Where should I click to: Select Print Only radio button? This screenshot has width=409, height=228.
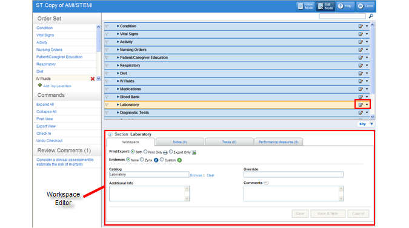145,152
